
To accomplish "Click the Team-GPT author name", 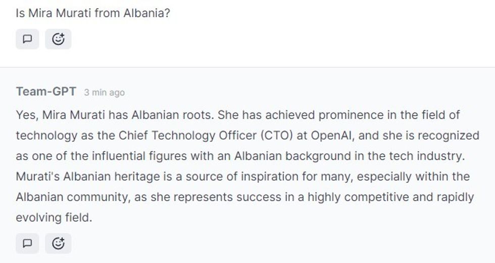I will point(46,92).
